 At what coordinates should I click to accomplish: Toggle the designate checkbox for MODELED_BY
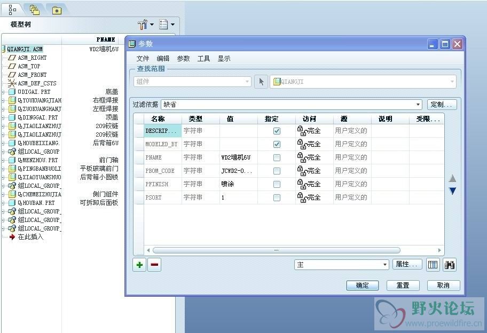click(x=277, y=144)
